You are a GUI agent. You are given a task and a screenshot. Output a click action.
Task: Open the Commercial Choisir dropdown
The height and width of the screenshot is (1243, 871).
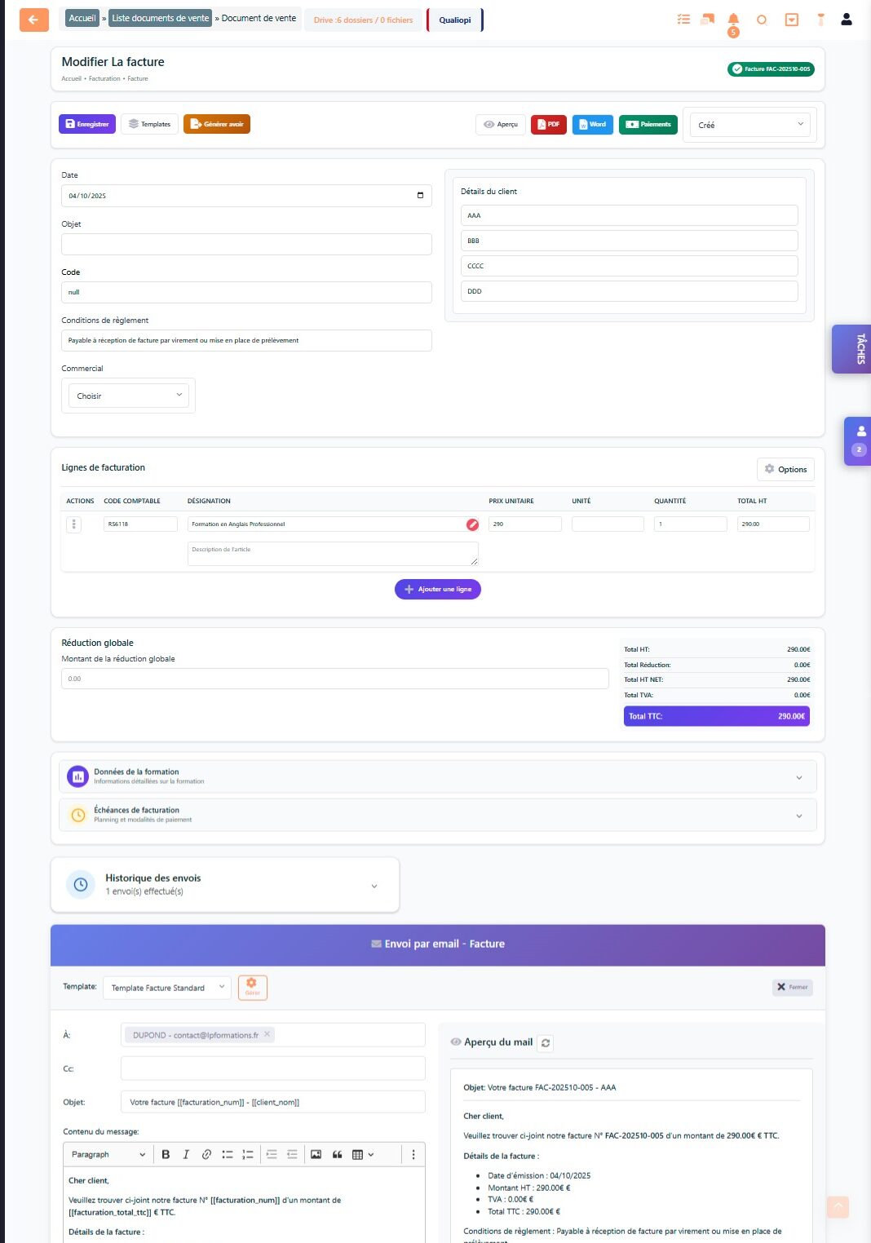129,396
